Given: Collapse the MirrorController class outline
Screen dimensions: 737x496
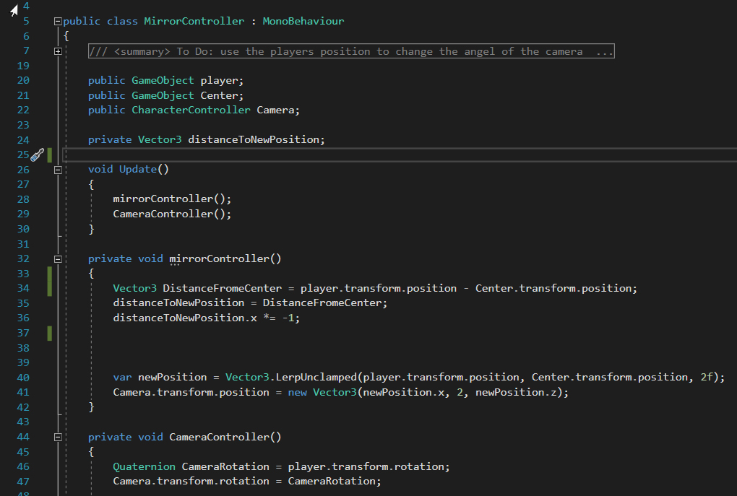Looking at the screenshot, I should (57, 22).
